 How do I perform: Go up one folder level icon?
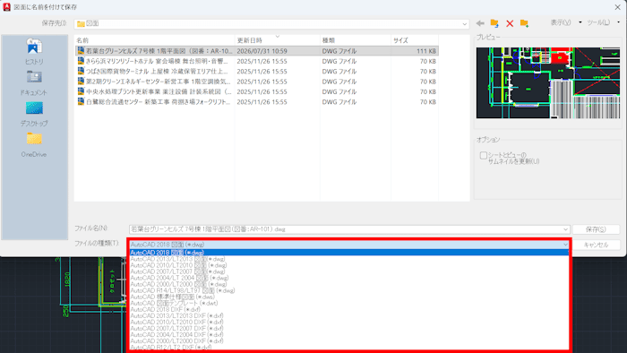pyautogui.click(x=494, y=23)
